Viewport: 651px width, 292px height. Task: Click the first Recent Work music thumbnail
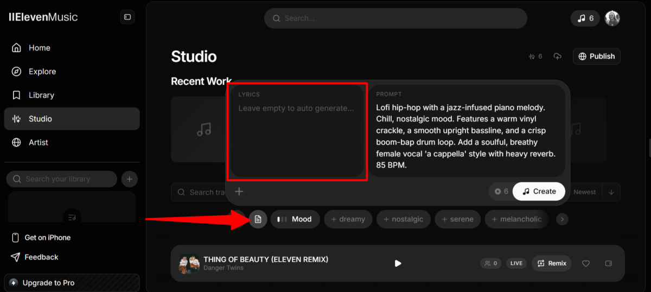(x=198, y=130)
